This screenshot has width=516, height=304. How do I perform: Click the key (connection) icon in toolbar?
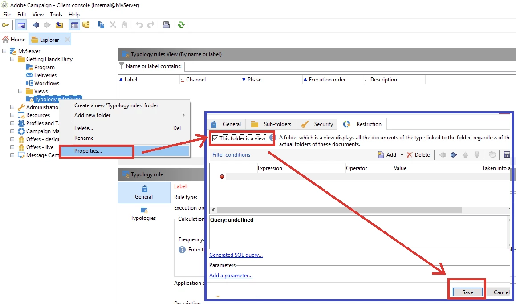pos(6,25)
